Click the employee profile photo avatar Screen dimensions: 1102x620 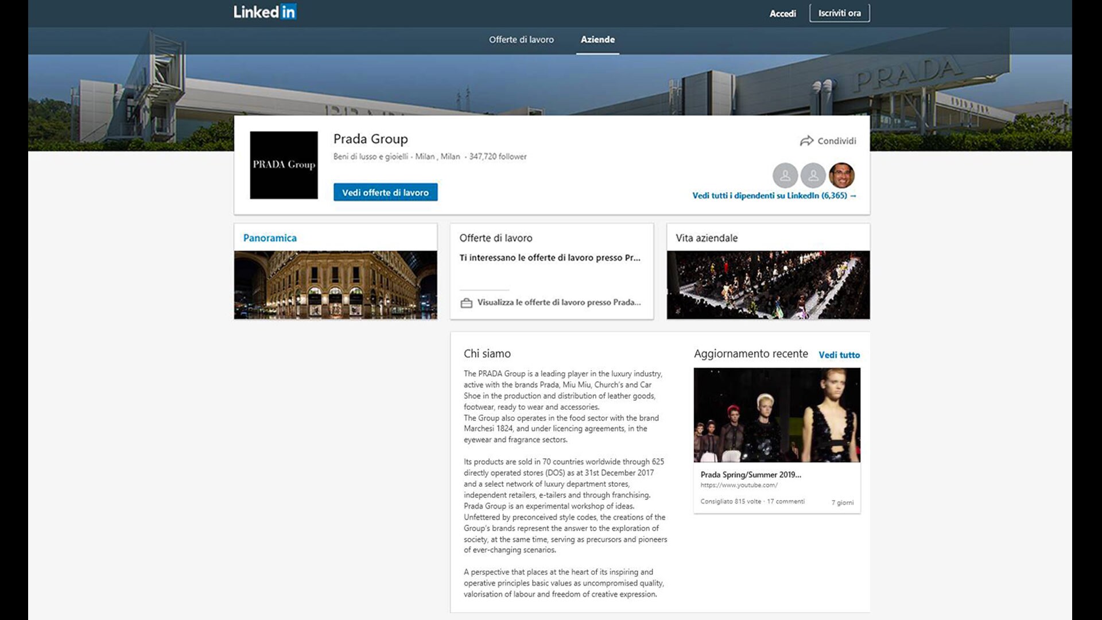pyautogui.click(x=841, y=176)
